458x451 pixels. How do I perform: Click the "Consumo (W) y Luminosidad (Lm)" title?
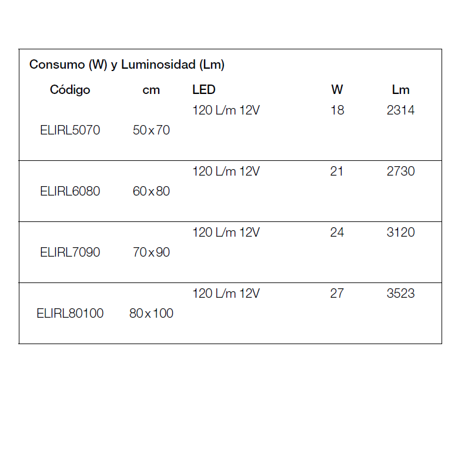[x=127, y=65]
